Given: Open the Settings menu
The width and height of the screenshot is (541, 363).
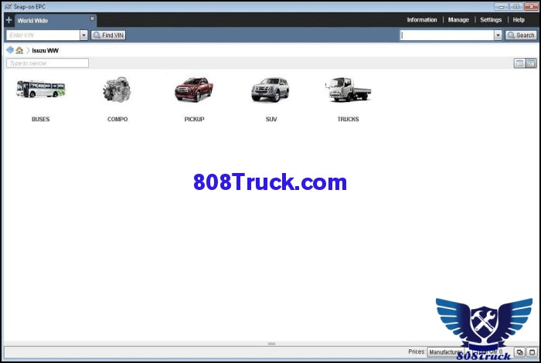Looking at the screenshot, I should (x=490, y=20).
